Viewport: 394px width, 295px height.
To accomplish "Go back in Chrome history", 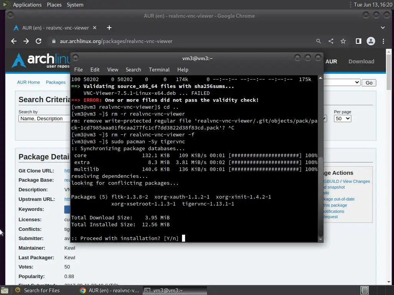I will [14, 41].
